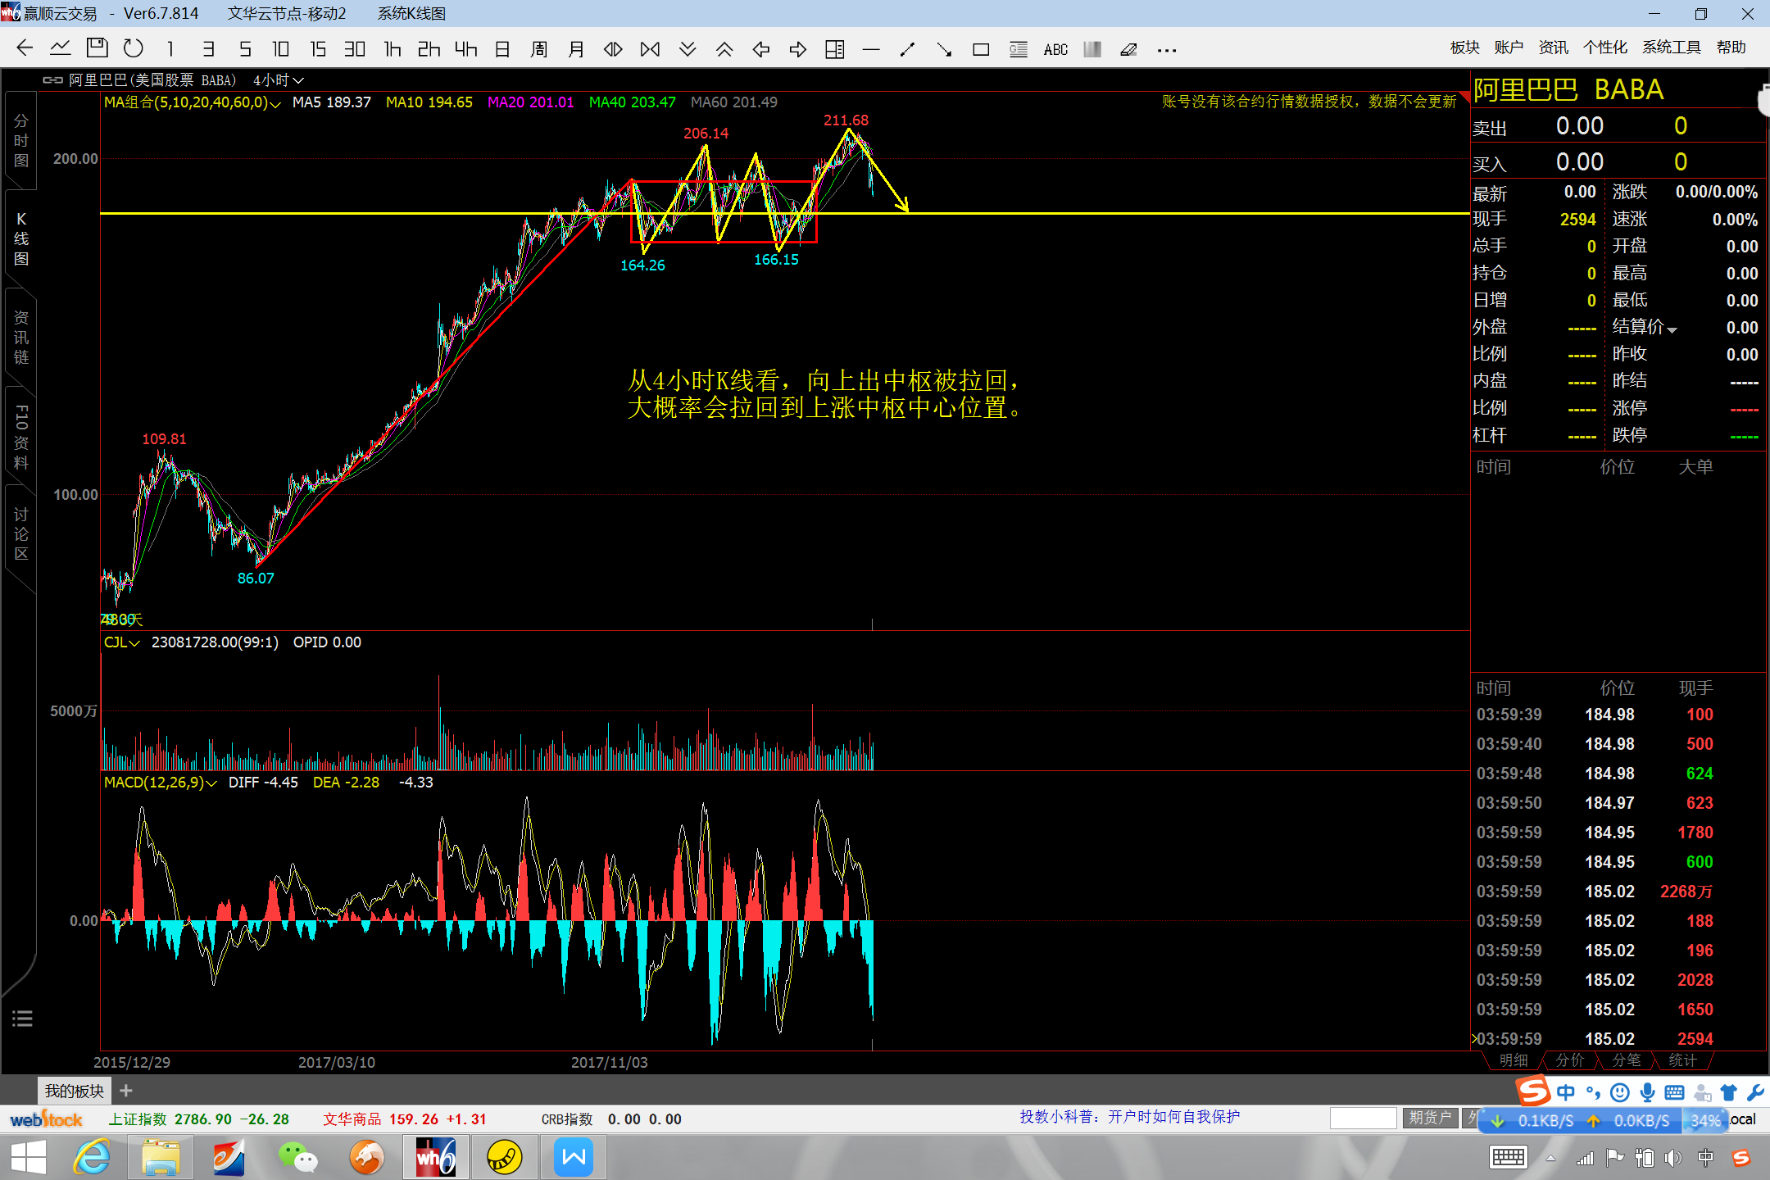Click the down-right arrow line tool

point(943,50)
